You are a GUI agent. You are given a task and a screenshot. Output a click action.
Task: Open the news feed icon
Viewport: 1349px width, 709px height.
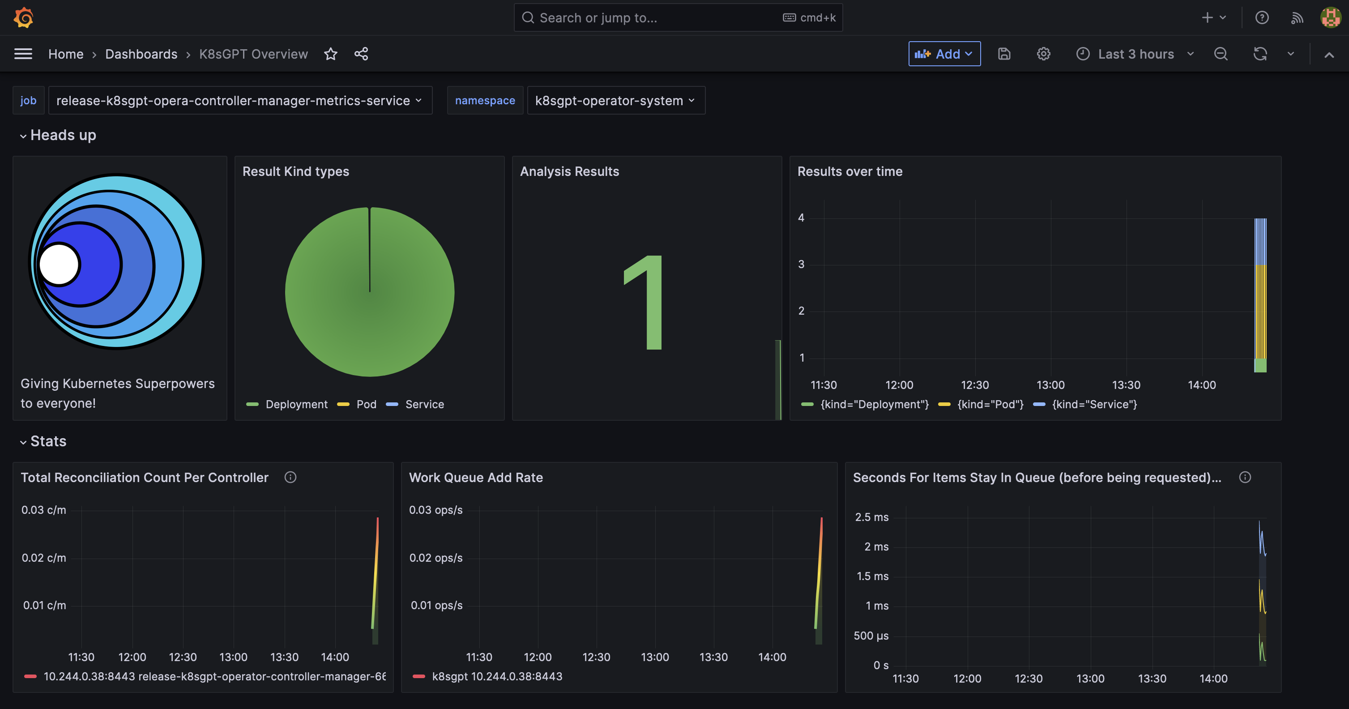[1297, 18]
